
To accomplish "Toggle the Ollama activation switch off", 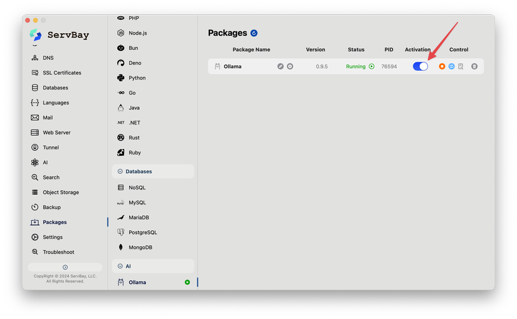I will click(420, 66).
